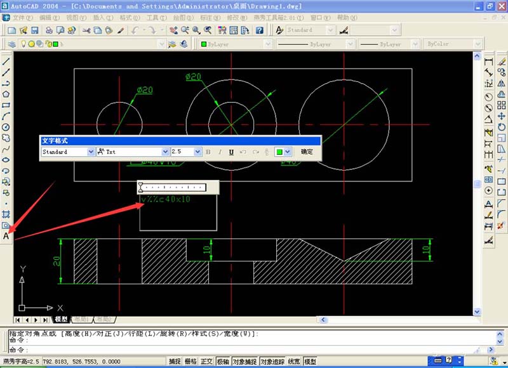Click the 确定 (OK) button
This screenshot has height=368, width=508.
pos(307,152)
